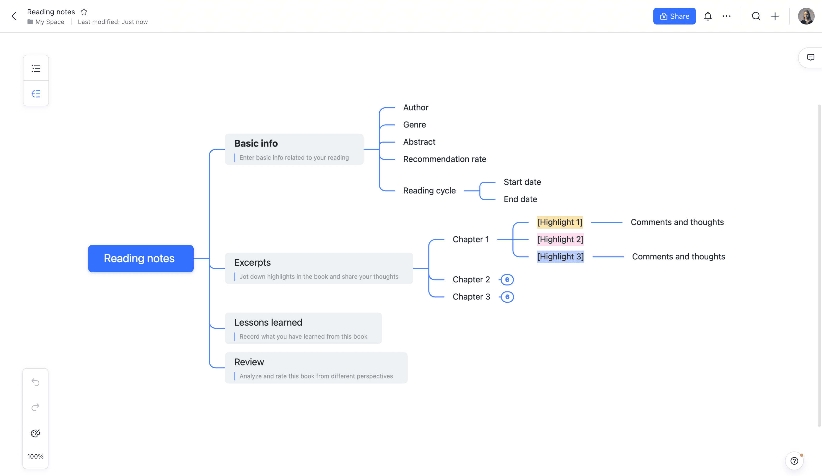Open the 100% zoom level control
Screen dimensions: 822x476
coord(35,456)
